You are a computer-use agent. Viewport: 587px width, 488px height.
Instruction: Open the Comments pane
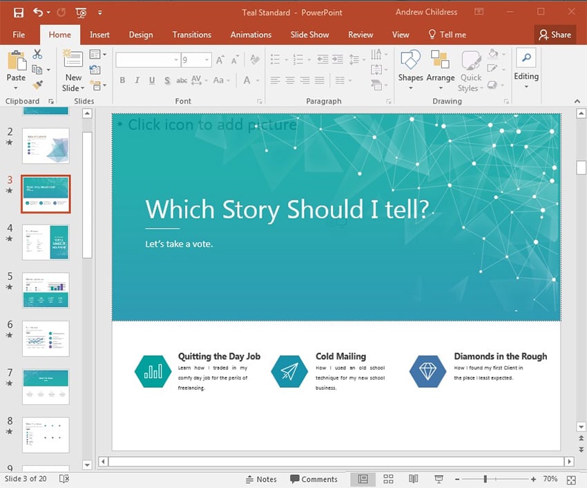pyautogui.click(x=314, y=479)
